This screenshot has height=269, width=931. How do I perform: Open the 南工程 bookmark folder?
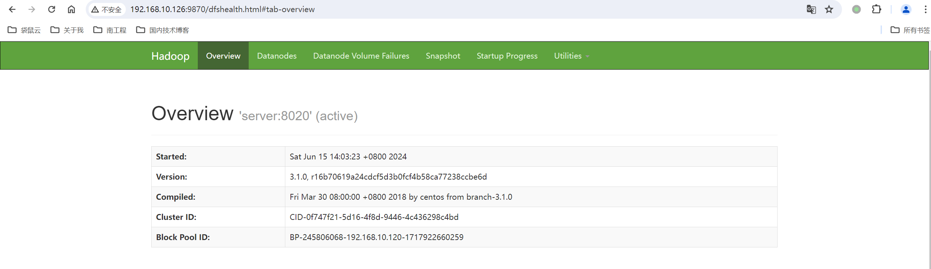click(110, 30)
